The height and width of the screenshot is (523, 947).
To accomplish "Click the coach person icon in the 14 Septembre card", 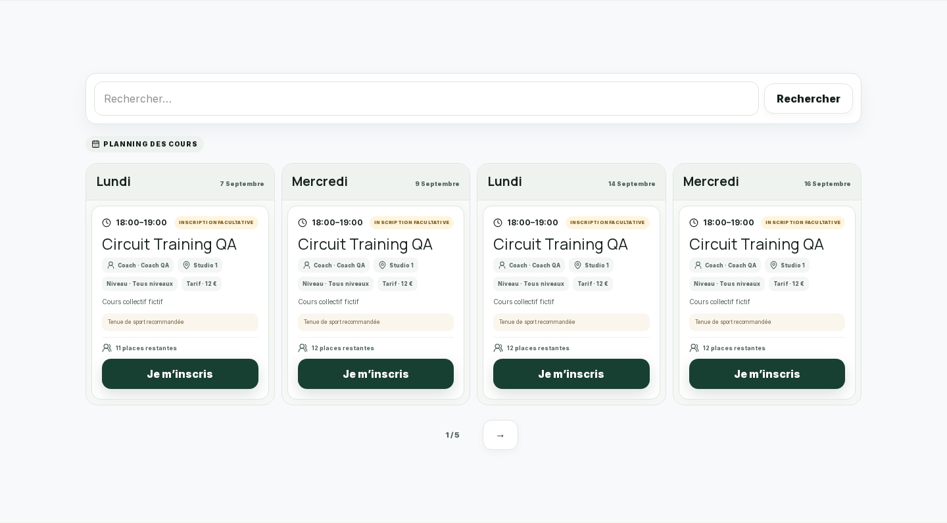I will pos(502,265).
